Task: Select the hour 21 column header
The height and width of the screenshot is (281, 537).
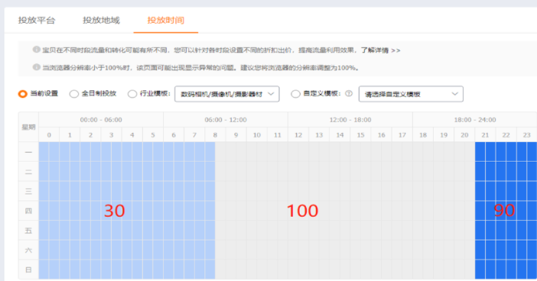Action: pyautogui.click(x=485, y=135)
